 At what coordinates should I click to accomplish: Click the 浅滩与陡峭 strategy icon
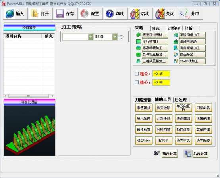(x=176, y=42)
